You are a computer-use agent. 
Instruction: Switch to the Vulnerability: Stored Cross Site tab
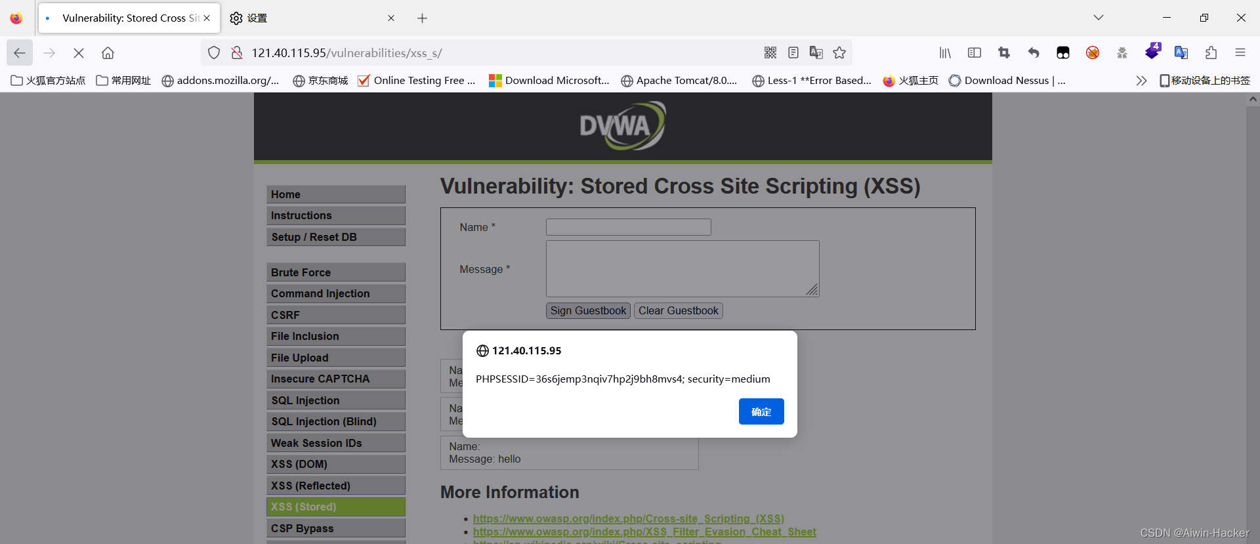click(129, 18)
